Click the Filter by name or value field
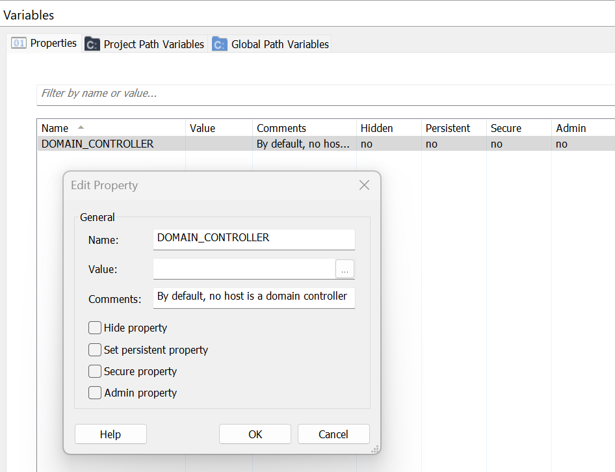Viewport: 615px width, 472px height. [326, 94]
